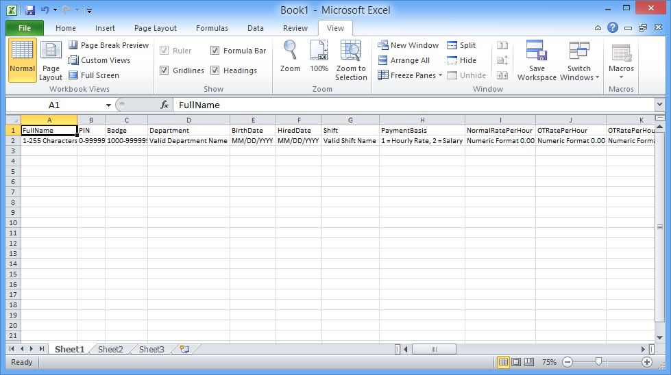Open Excel Help question mark

(613, 28)
